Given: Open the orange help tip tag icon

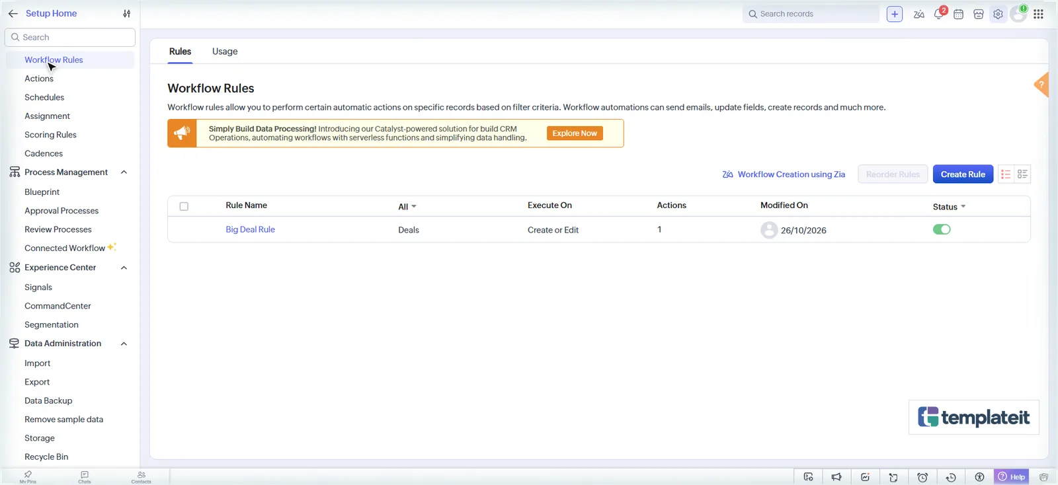Looking at the screenshot, I should click(1041, 85).
